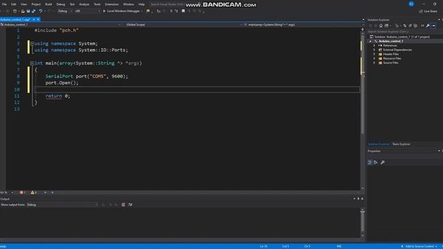Open the Build menu

48,4
